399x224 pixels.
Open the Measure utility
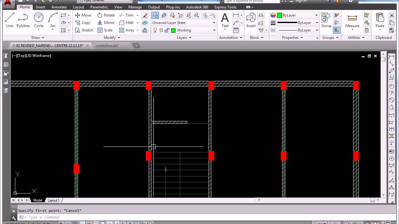[352, 20]
